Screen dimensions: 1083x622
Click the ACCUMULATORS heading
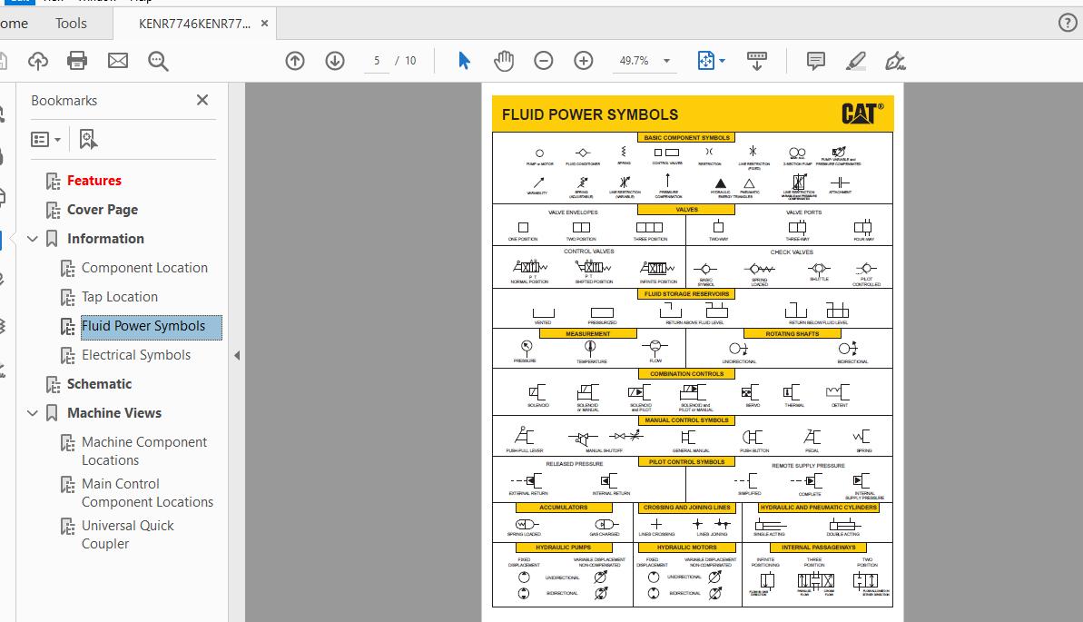(x=564, y=508)
